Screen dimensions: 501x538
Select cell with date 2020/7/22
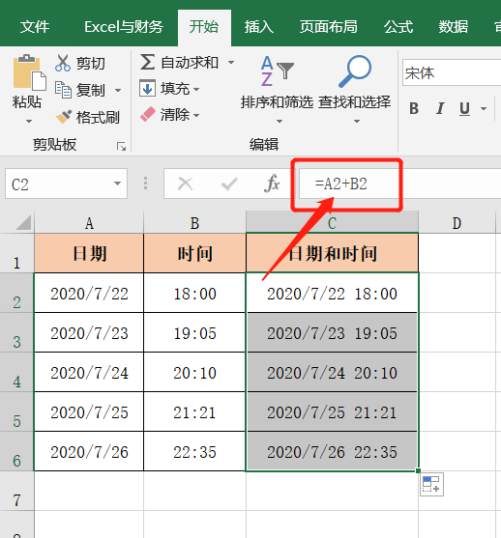[89, 293]
